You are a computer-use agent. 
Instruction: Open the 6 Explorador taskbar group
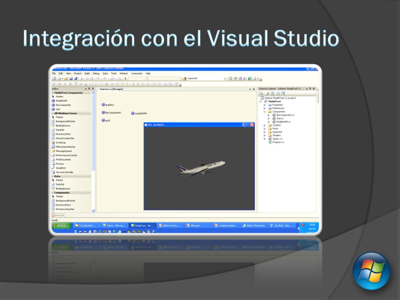(x=87, y=225)
